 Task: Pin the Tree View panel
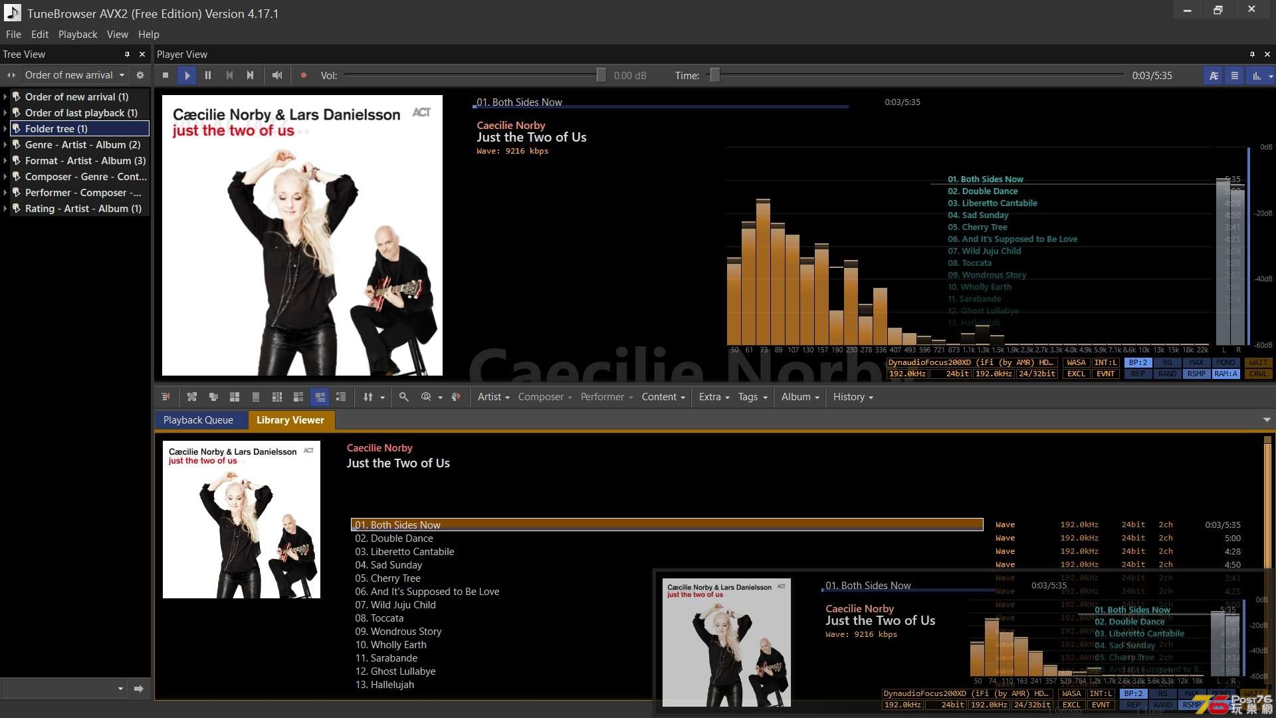pos(127,54)
